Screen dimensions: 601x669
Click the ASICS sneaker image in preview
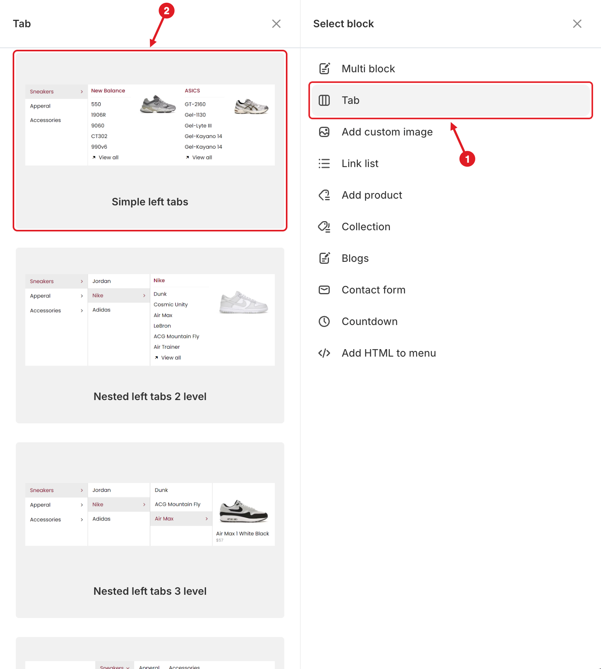(251, 106)
